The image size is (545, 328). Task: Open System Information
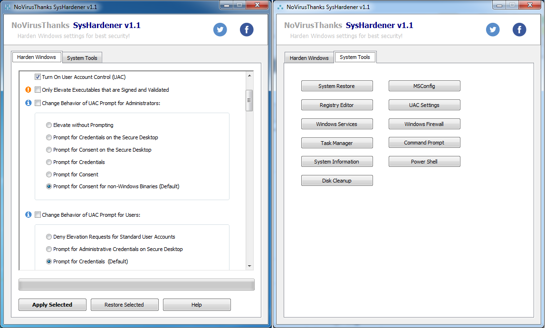pyautogui.click(x=337, y=162)
